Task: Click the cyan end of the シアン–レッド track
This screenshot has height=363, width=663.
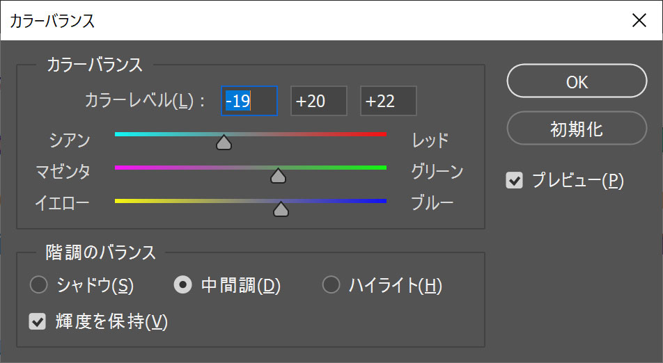Action: pyautogui.click(x=118, y=134)
